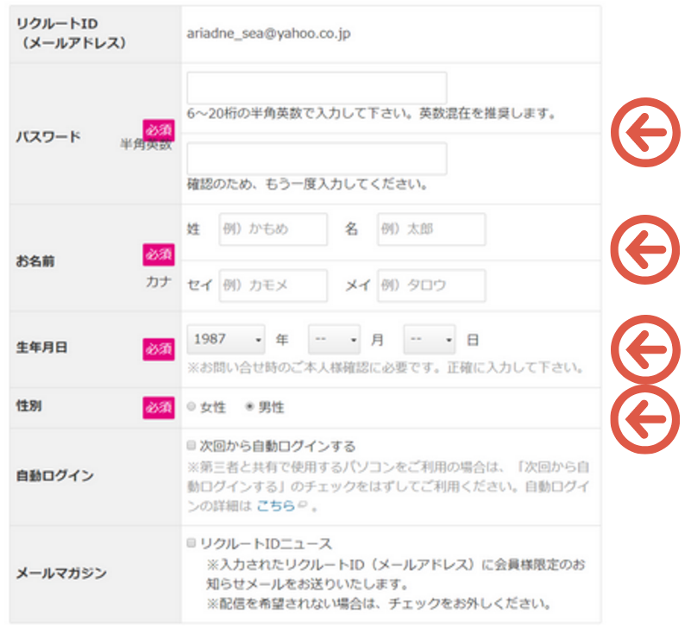Click the 必須 badge next to パスワード
This screenshot has width=691, height=627.
[159, 129]
